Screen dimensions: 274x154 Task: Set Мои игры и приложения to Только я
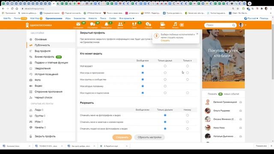click(188, 73)
